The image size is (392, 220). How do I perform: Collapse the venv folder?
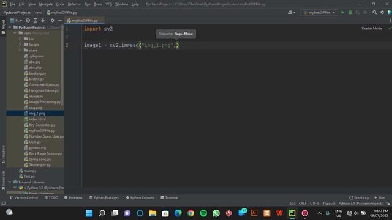click(x=15, y=33)
